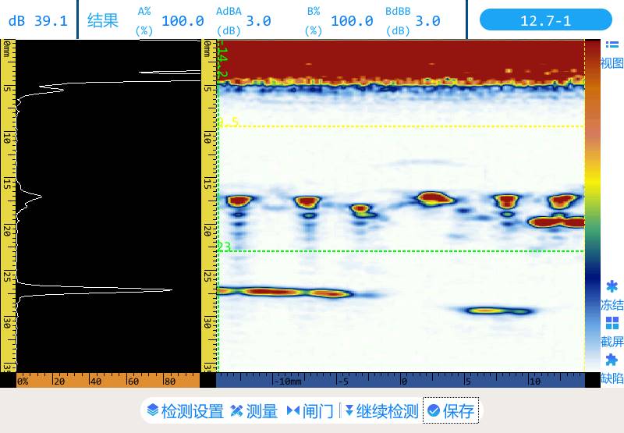
Task: Open the 缺陷 defect puzzle icon
Action: click(612, 360)
